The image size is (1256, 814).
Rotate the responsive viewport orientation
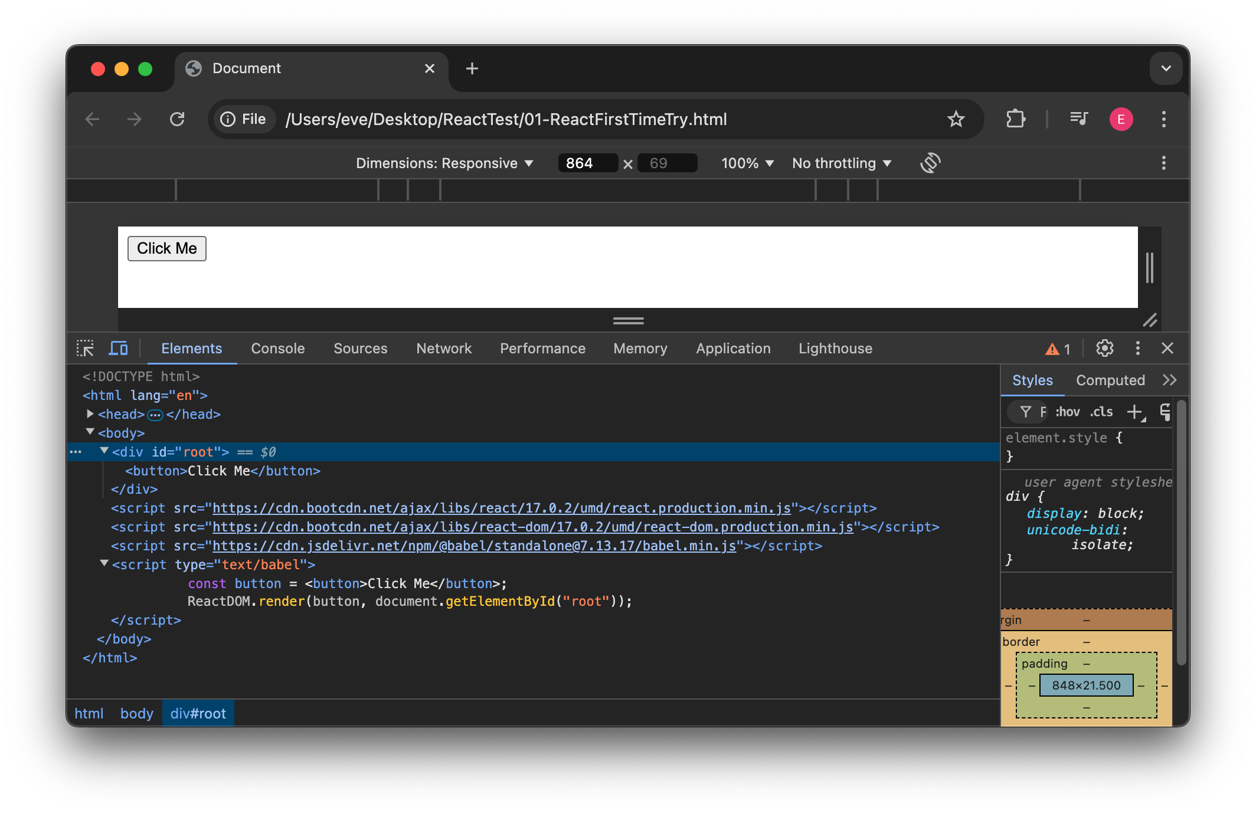[x=930, y=163]
